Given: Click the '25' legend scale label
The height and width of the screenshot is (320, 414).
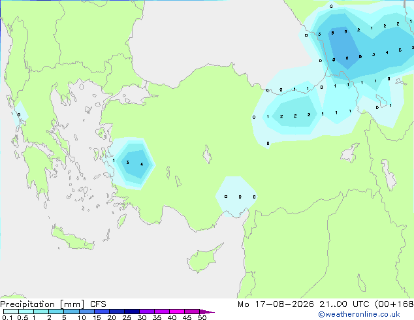Looking at the screenshot, I should tap(127, 317).
